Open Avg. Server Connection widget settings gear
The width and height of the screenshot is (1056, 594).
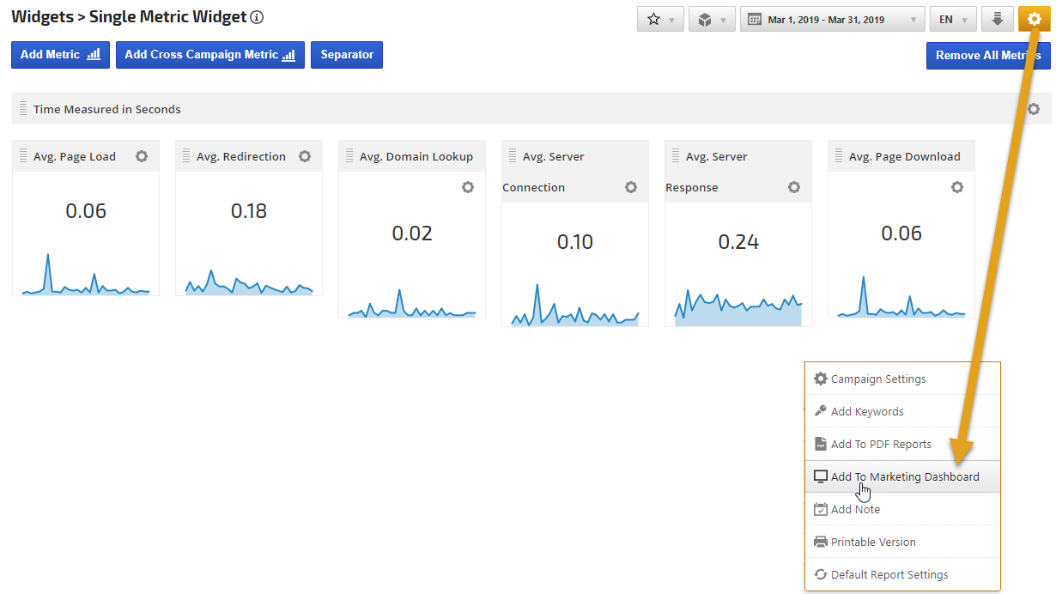coord(631,187)
